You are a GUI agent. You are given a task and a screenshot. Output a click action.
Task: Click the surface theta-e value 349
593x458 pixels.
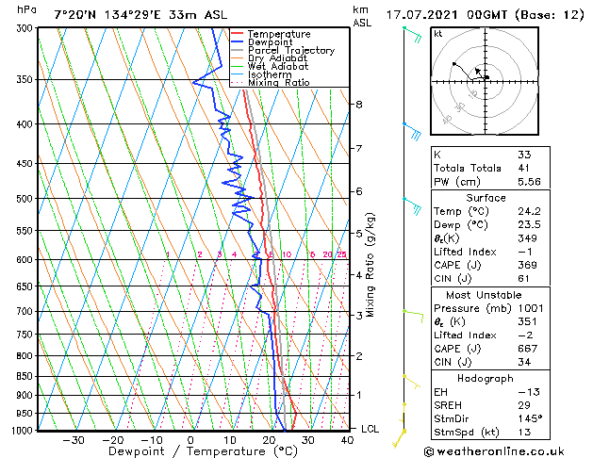[527, 238]
